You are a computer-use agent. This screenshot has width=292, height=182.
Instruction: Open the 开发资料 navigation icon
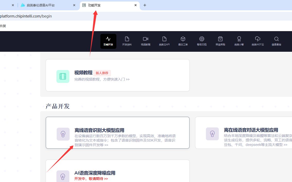pos(127,41)
